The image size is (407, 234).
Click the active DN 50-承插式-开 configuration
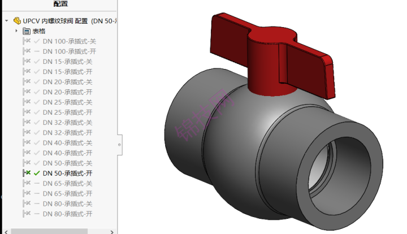pos(67,174)
